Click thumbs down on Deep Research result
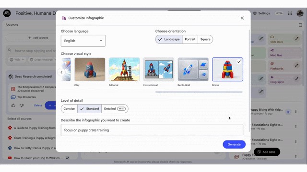The width and height of the screenshot is (307, 172). tap(22, 106)
